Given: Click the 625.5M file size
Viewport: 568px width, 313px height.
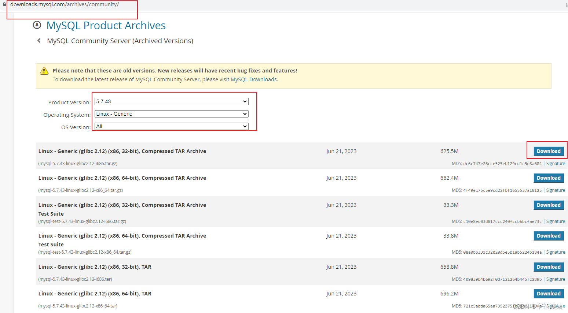Looking at the screenshot, I should coord(449,151).
